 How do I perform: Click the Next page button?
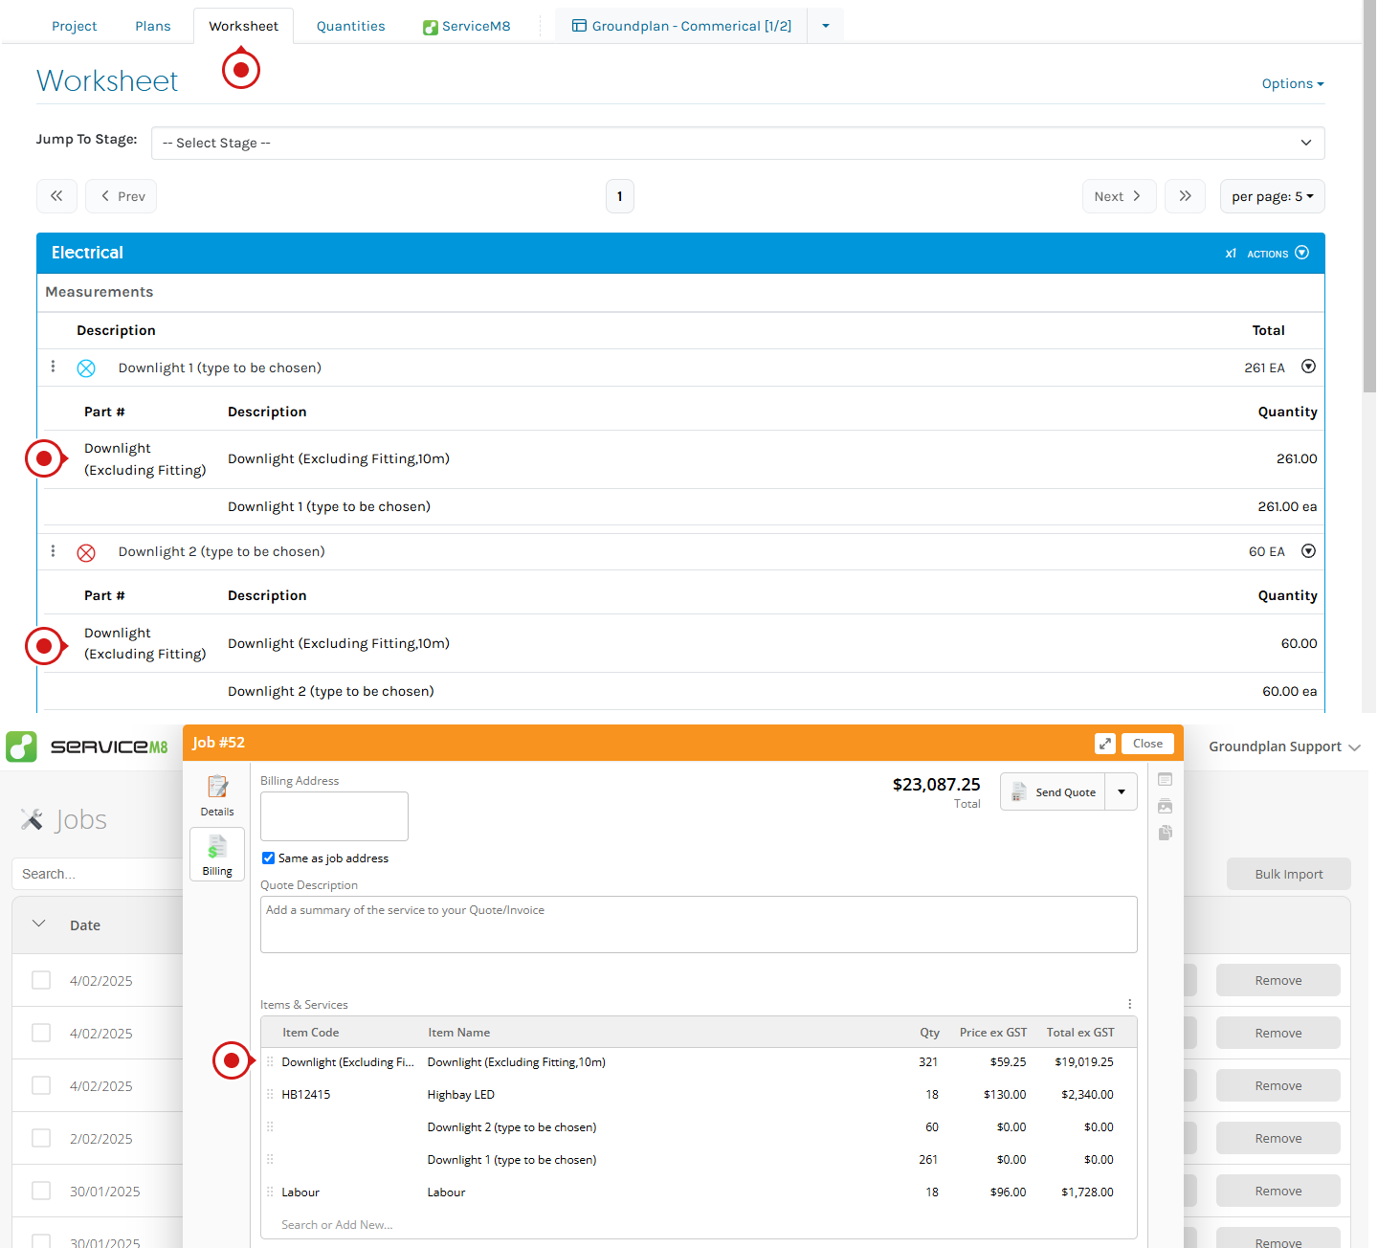click(1119, 196)
